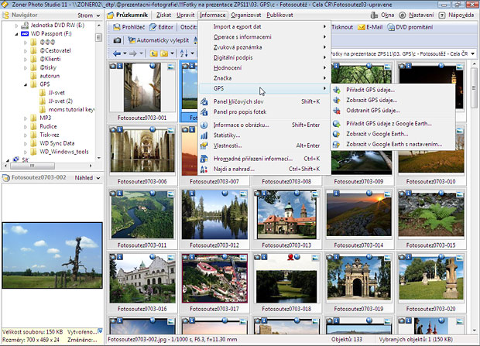Viewport: 480px width, 346px height.
Task: Open the Organizovat menu
Action: tap(247, 15)
